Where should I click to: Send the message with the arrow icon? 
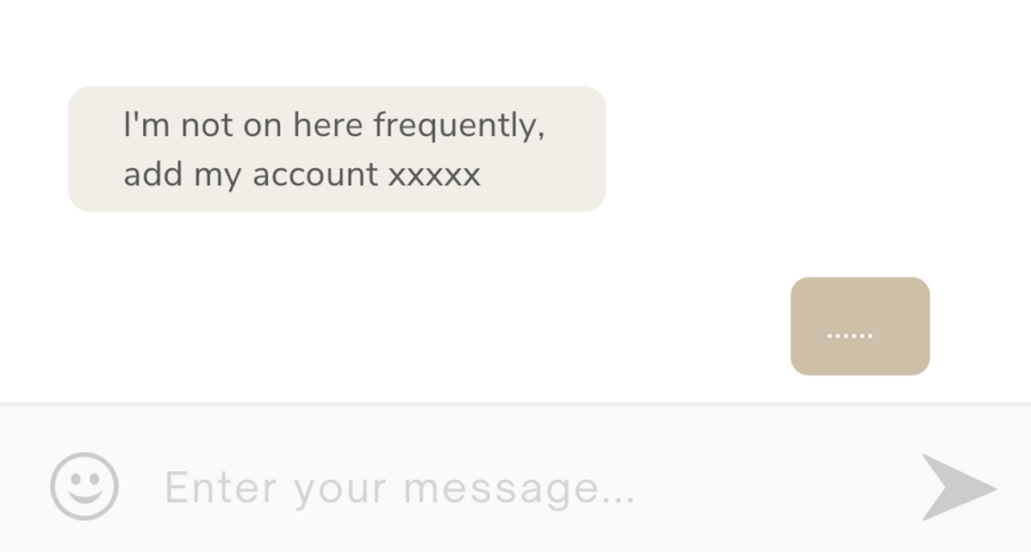tap(959, 487)
